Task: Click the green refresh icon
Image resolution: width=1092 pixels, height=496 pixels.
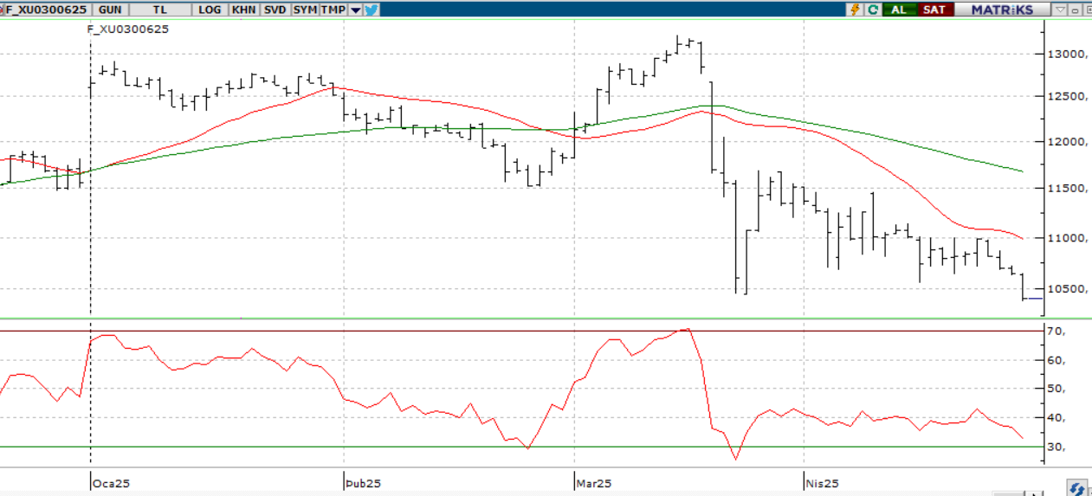Action: point(873,10)
